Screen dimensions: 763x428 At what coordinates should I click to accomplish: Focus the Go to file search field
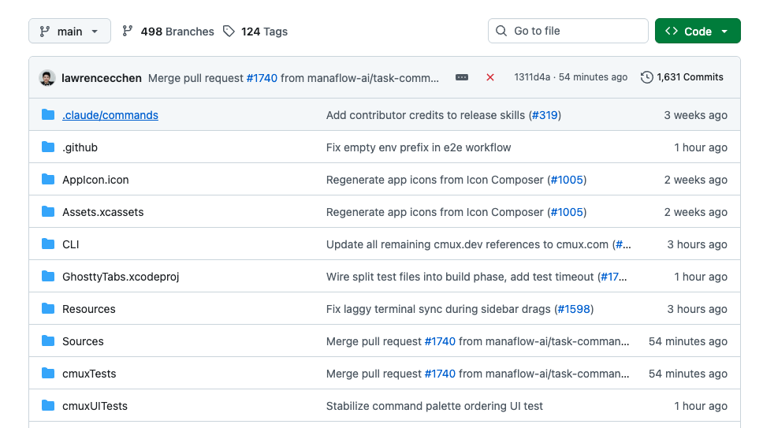[568, 31]
